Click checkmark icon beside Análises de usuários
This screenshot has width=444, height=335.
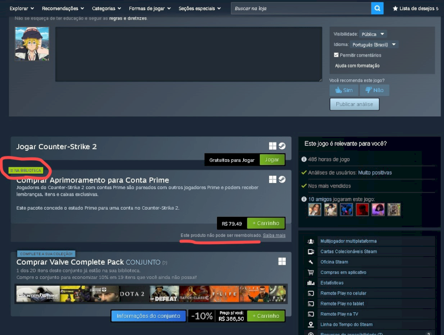[304, 172]
